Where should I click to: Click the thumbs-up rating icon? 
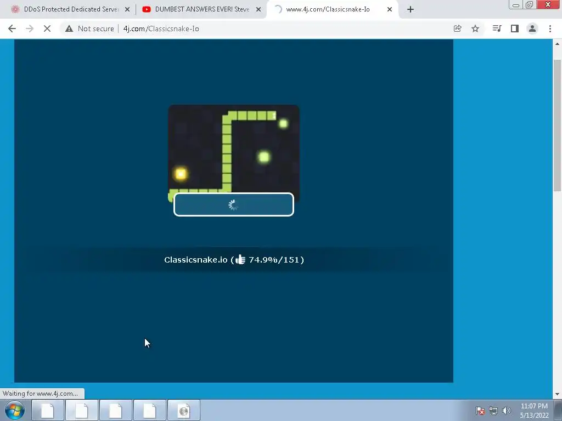click(240, 259)
